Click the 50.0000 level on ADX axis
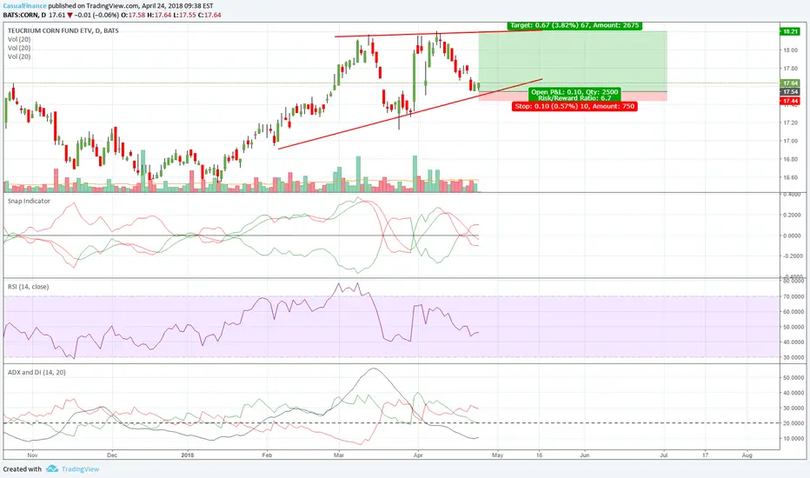Viewport: 810px width, 478px height. tap(793, 378)
